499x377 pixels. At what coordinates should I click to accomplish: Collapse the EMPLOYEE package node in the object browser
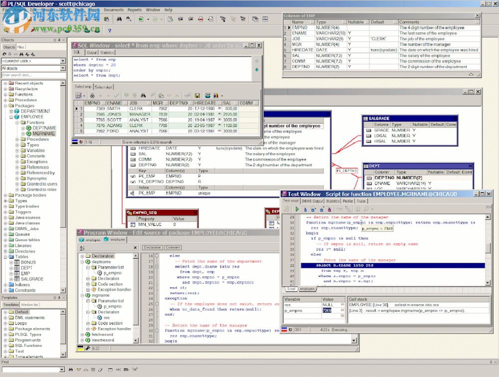pyautogui.click(x=10, y=116)
